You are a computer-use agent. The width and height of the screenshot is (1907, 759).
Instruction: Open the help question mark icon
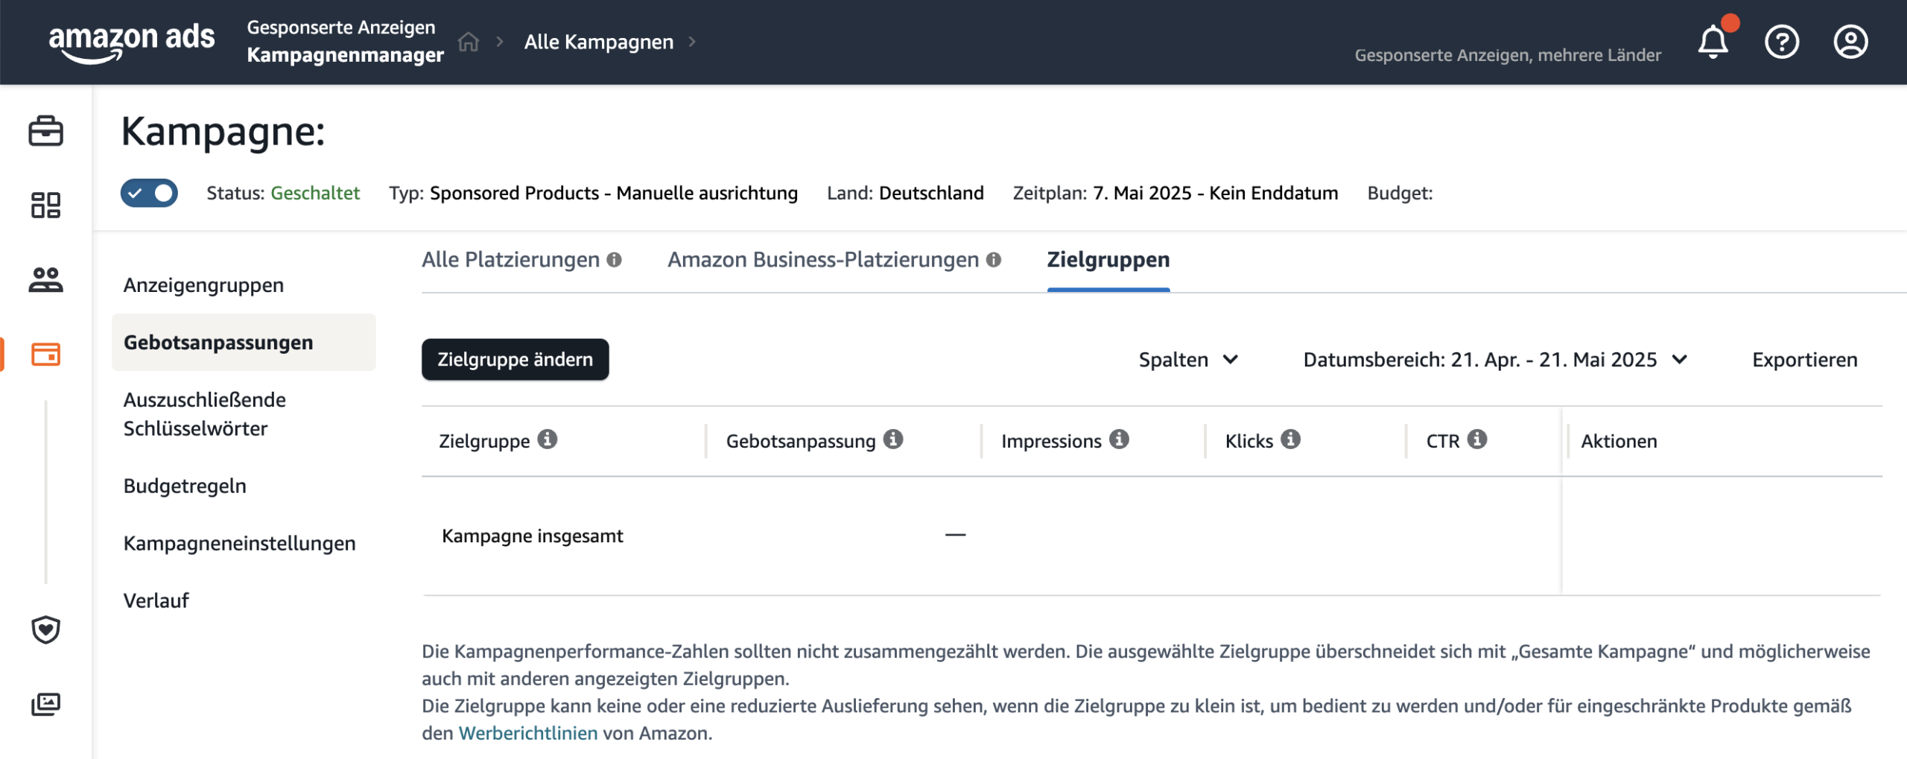[1782, 42]
